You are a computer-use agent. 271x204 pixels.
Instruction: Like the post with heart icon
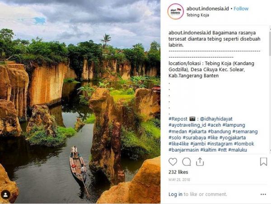point(173,161)
